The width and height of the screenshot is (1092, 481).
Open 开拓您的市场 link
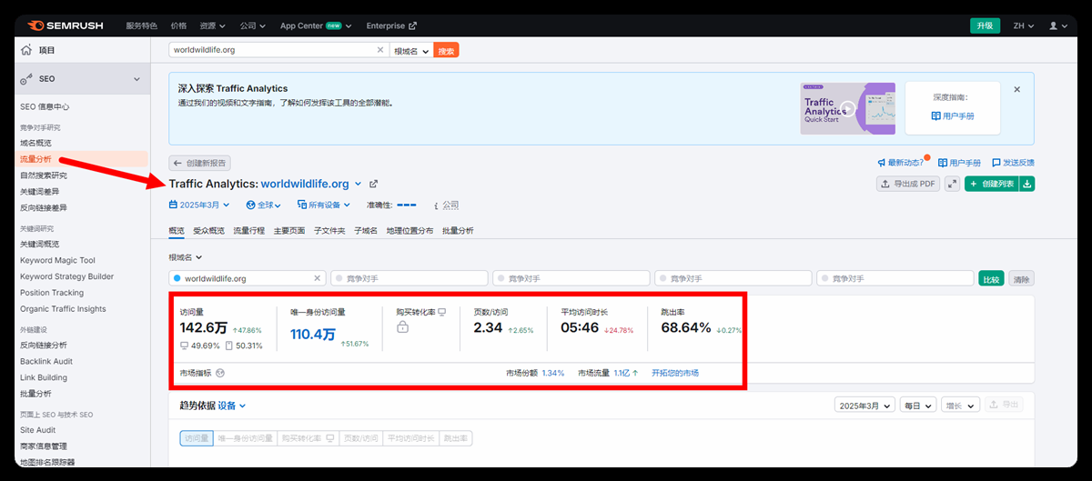(x=675, y=373)
